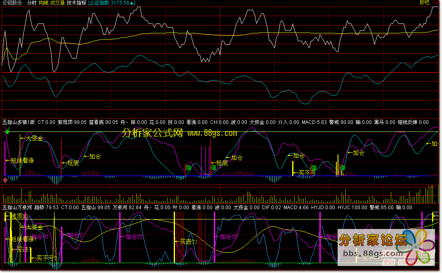Click the 黑马:0.00 readout
This screenshot has width=442, height=273.
385,122
